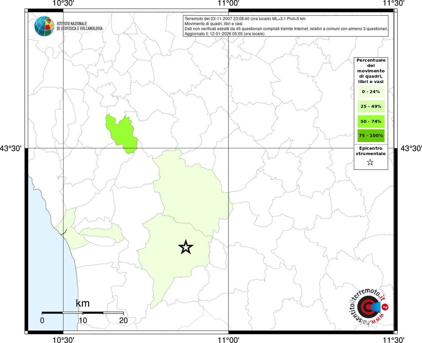
Task: Click the scale bar '20' value
Action: pyautogui.click(x=124, y=321)
